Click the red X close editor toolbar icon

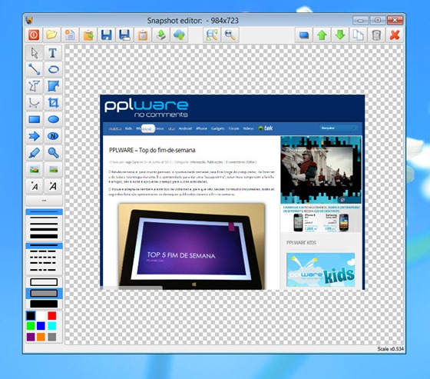tap(395, 35)
